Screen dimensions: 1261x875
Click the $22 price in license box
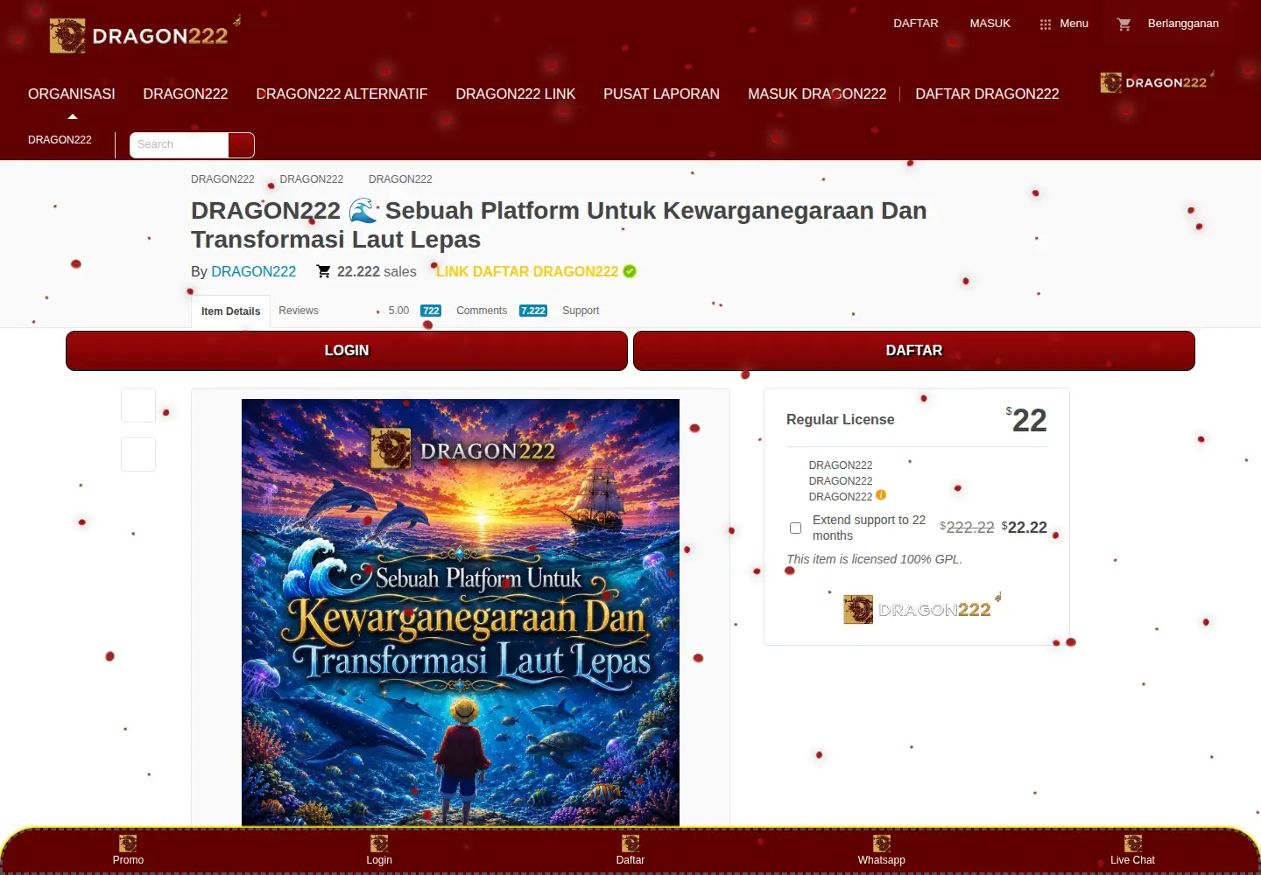[x=1026, y=420]
